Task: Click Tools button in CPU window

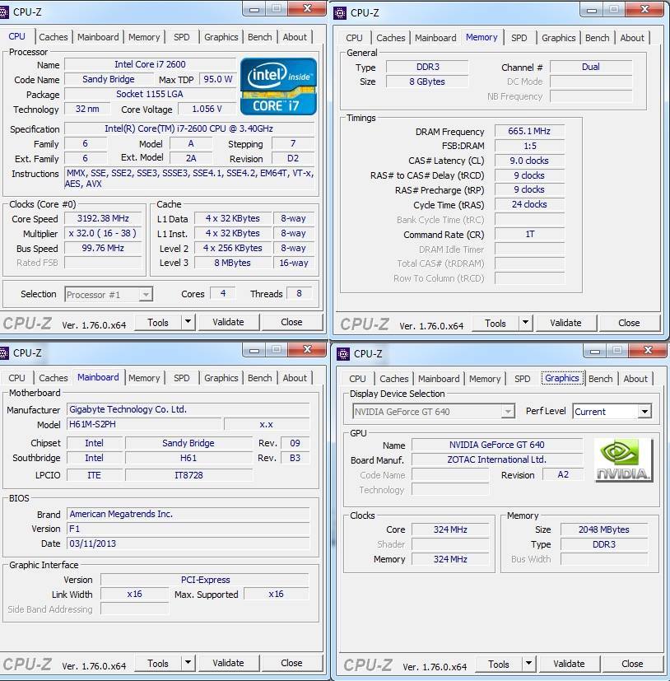Action: [x=157, y=322]
